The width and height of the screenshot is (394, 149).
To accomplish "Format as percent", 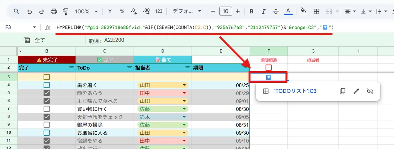I will click(x=122, y=11).
